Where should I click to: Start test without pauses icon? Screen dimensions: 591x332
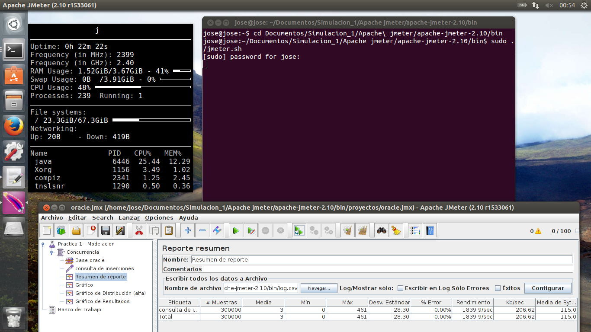(251, 230)
